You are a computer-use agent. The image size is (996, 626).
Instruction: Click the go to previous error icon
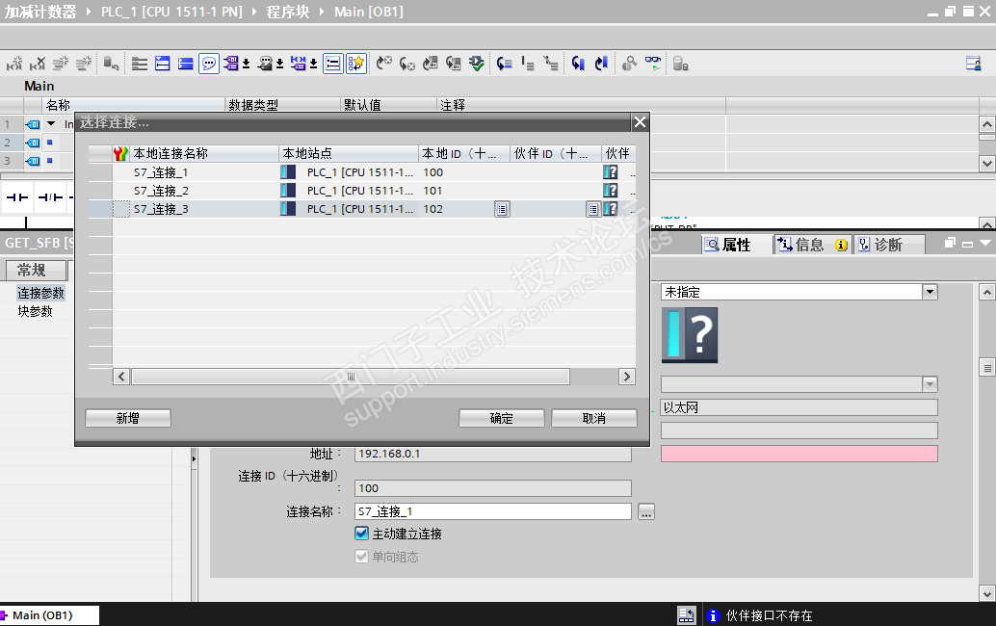point(407,64)
